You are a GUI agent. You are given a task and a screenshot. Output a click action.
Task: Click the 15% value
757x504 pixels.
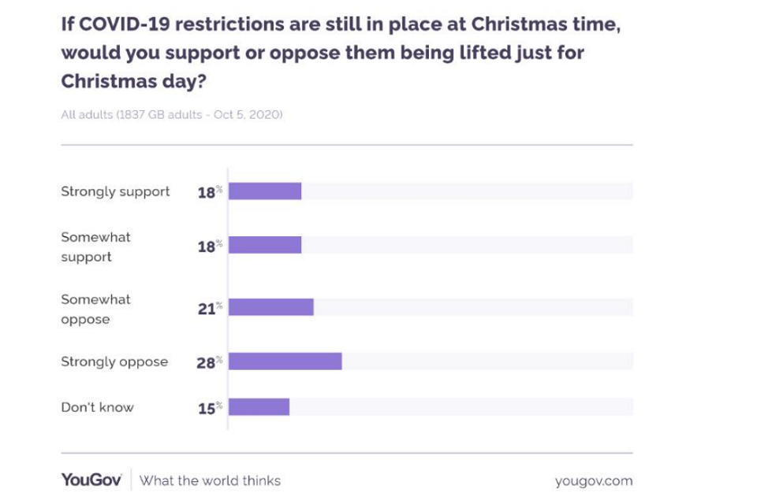(209, 408)
